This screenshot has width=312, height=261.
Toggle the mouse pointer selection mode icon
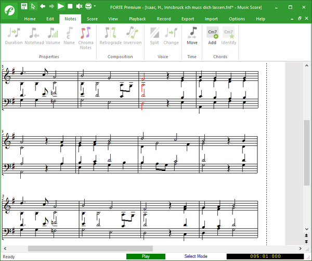(x=33, y=6)
